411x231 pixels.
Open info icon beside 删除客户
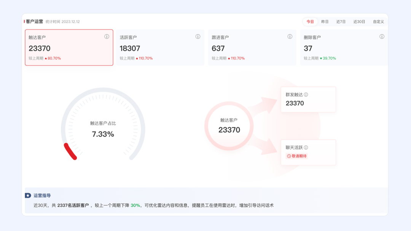click(x=381, y=37)
